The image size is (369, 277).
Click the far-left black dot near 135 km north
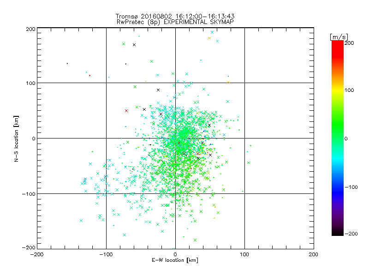[67, 63]
